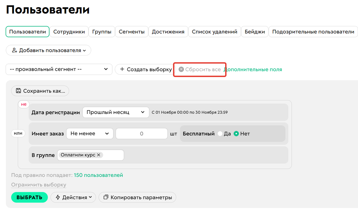Viewport: 358px width, 213px height.
Task: Click the green ВЫБРАТЬ button
Action: click(x=29, y=197)
